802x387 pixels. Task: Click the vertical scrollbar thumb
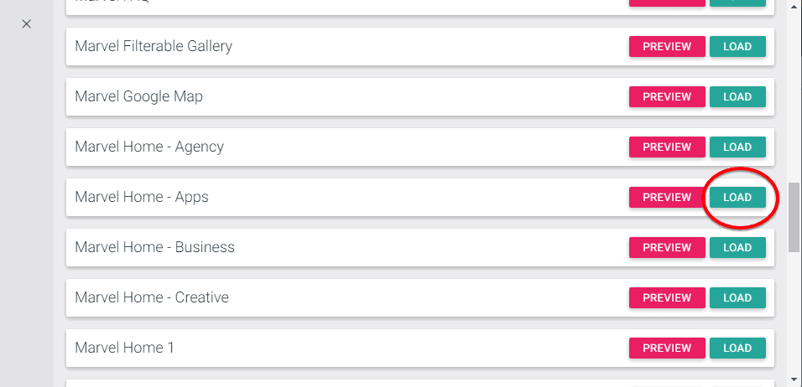coord(794,216)
